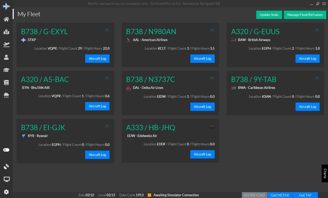
Task: Click the Local 02:12 time
Action: tap(107, 195)
